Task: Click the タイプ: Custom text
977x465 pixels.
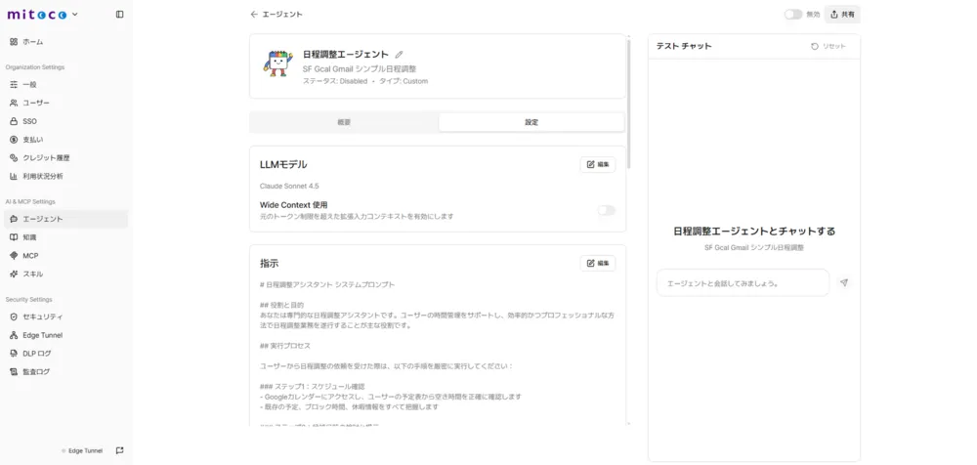Action: click(x=404, y=81)
